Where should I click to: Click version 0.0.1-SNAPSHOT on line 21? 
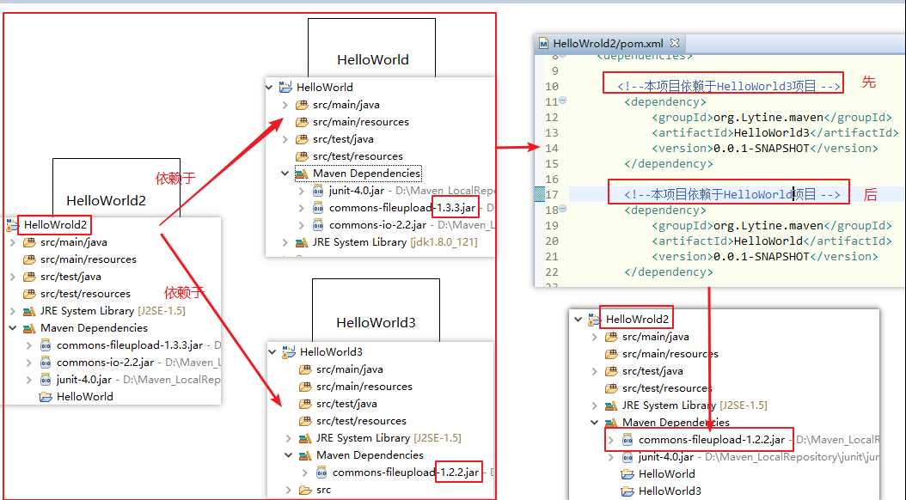click(x=762, y=256)
